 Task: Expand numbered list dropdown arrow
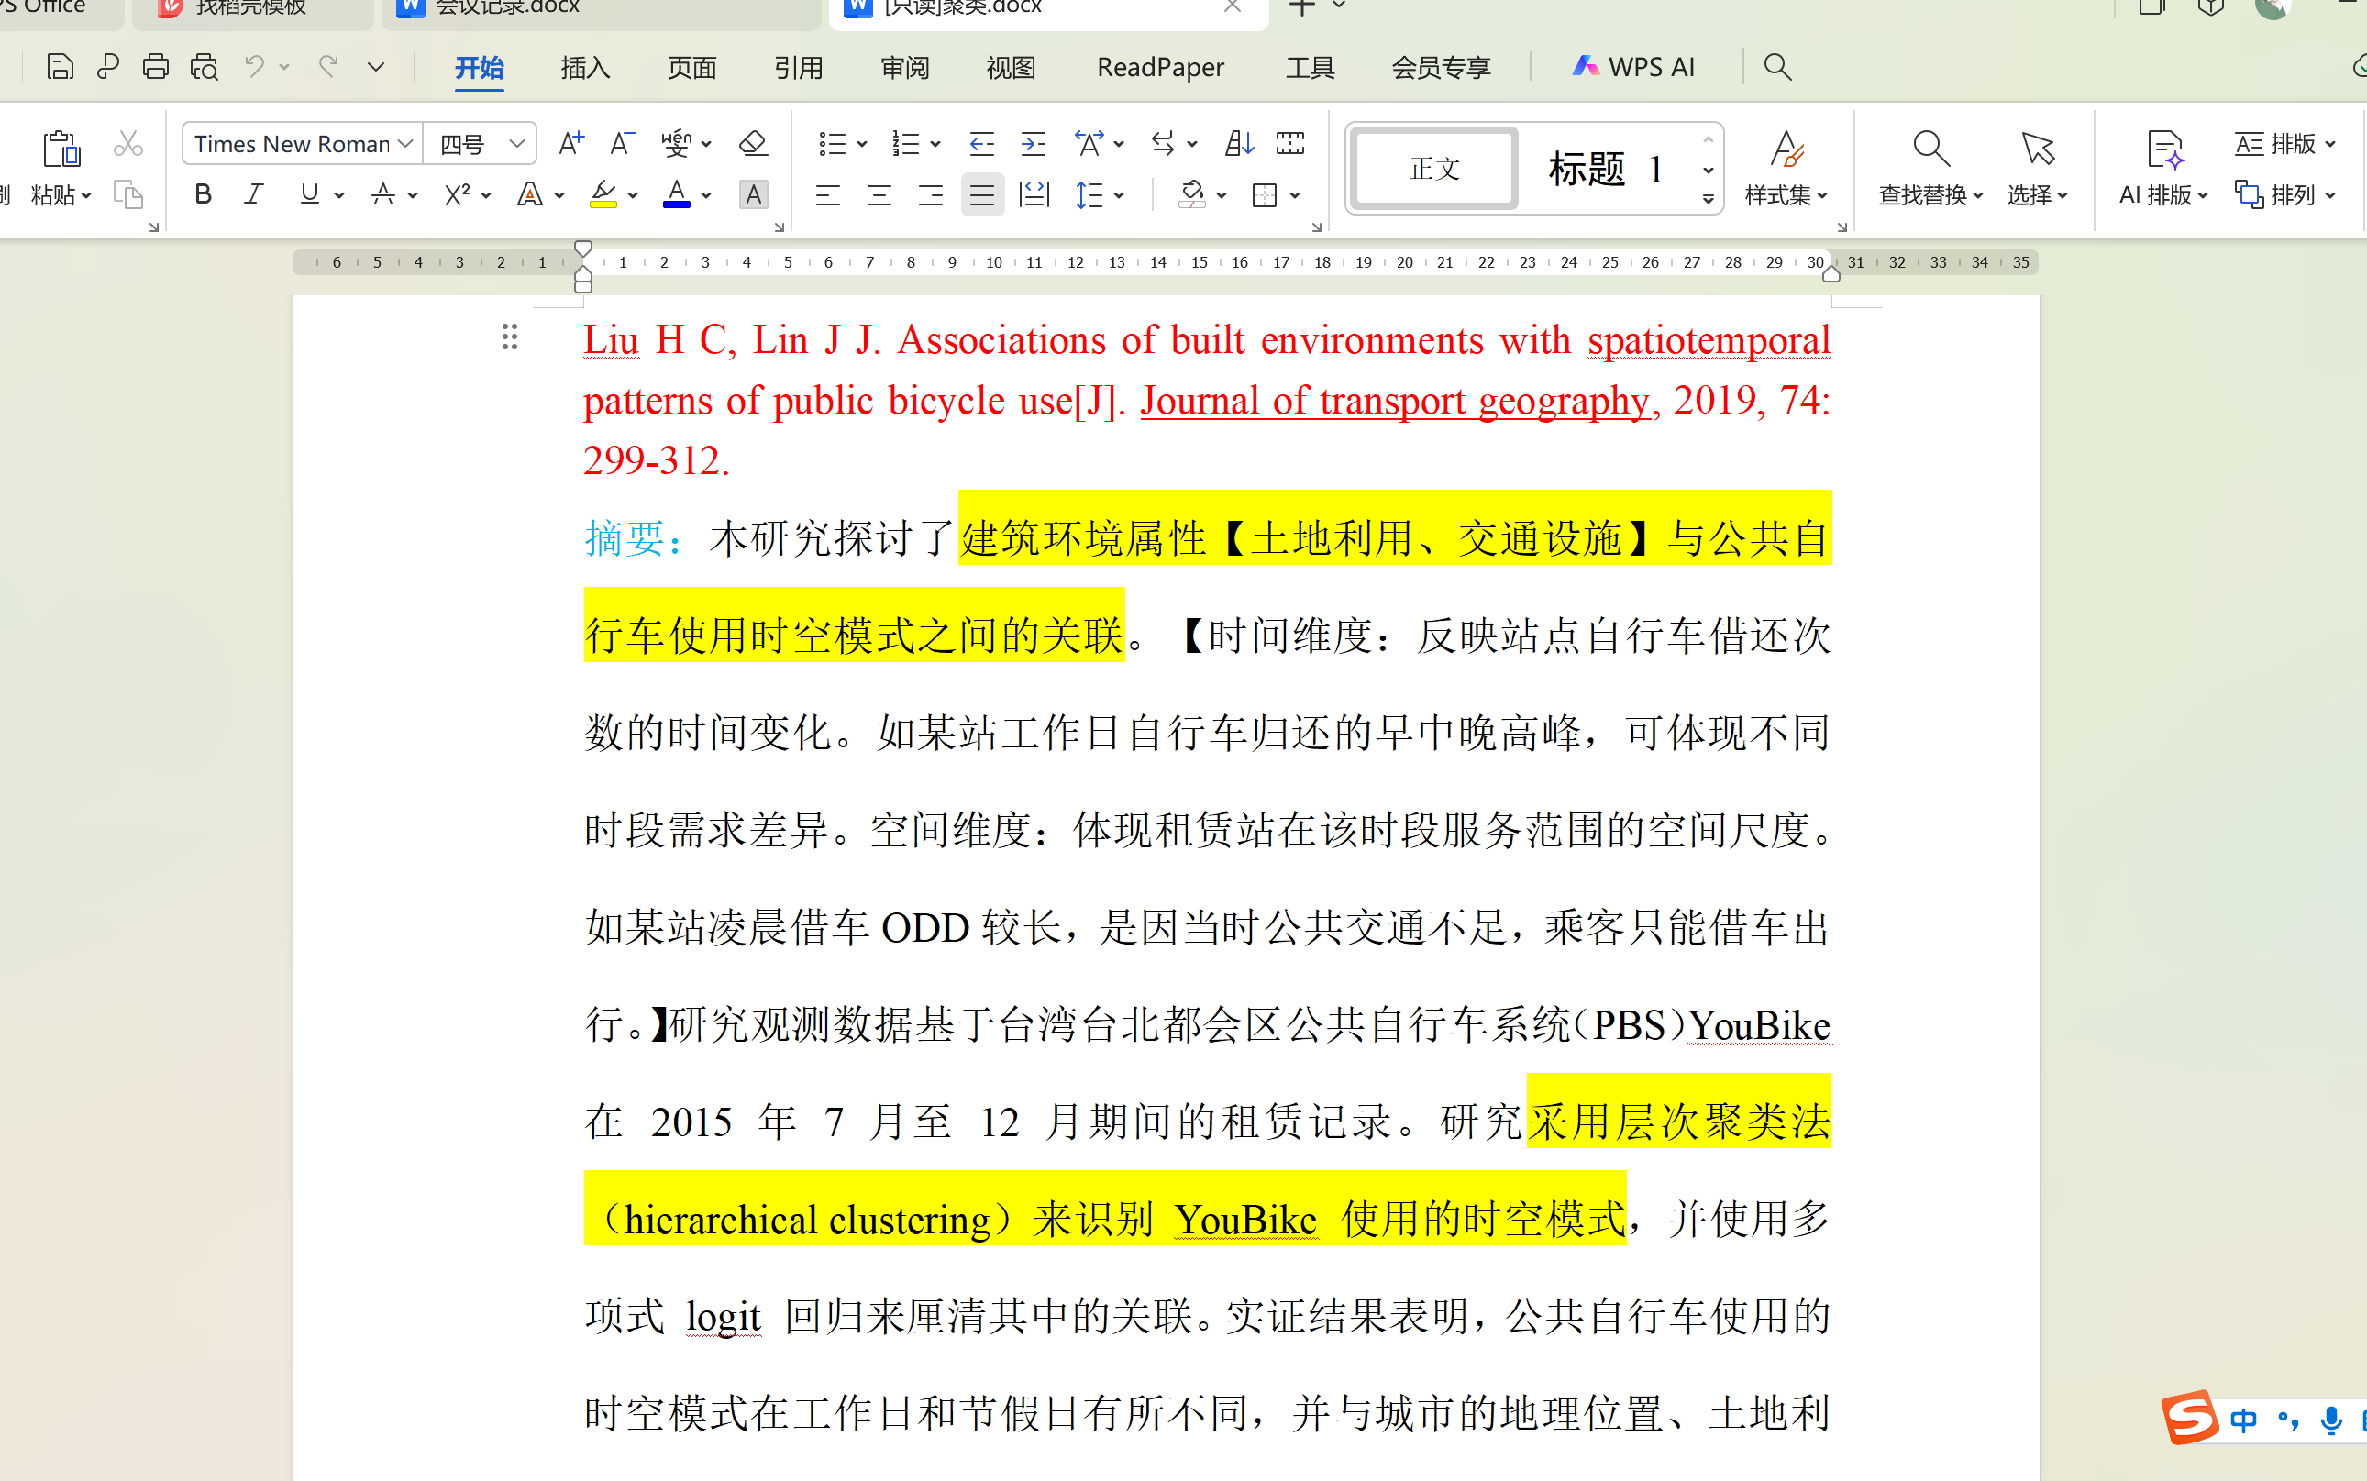point(935,145)
